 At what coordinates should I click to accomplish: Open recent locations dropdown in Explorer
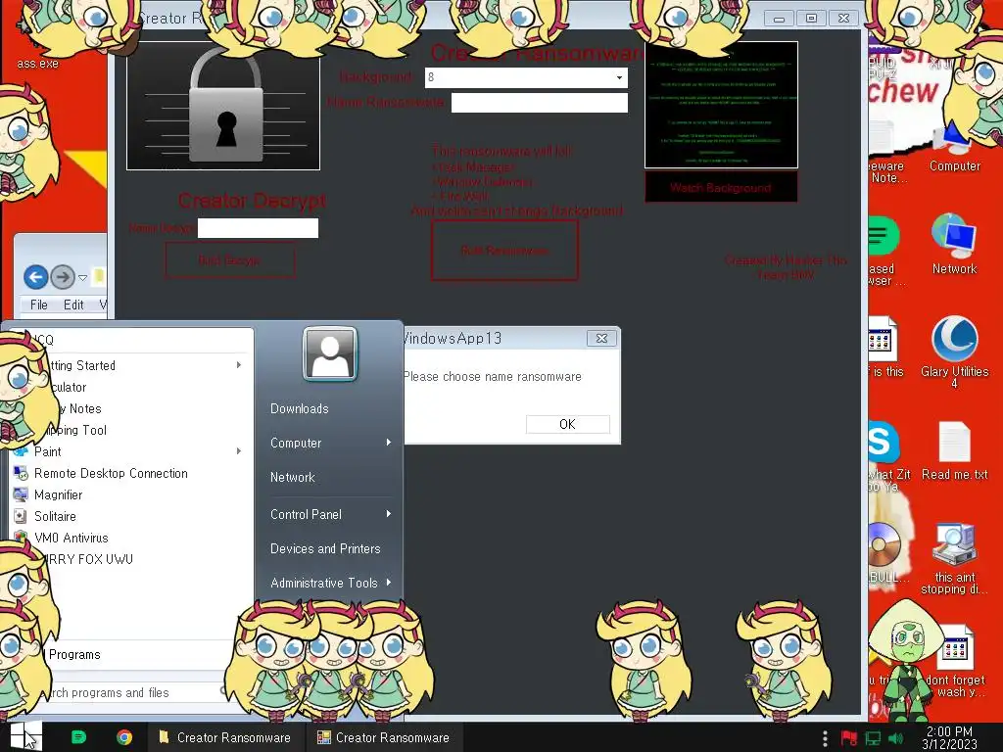82,277
